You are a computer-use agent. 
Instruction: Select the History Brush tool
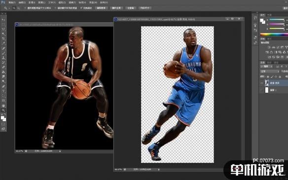[x=3, y=63]
